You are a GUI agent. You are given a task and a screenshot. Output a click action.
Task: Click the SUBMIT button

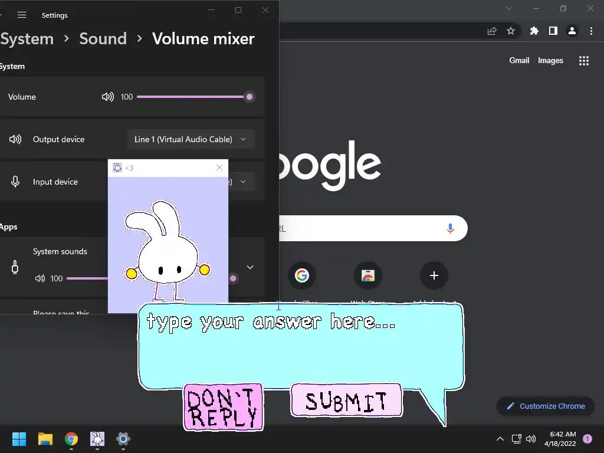(x=346, y=401)
